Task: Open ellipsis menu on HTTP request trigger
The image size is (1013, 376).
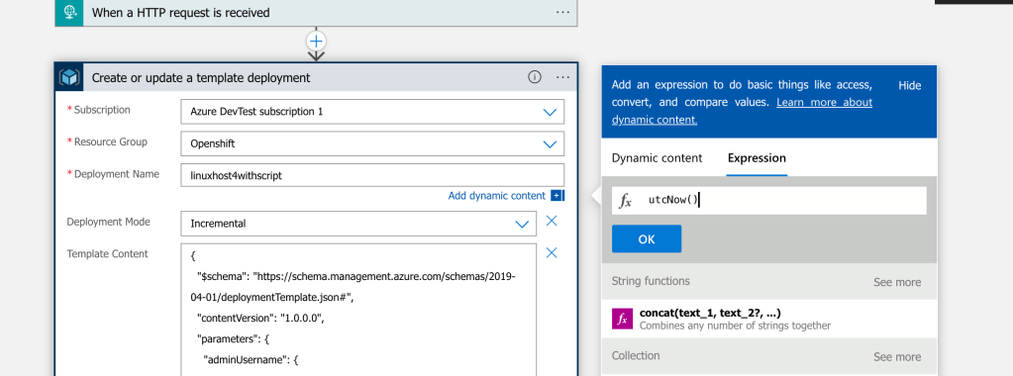Action: coord(562,12)
